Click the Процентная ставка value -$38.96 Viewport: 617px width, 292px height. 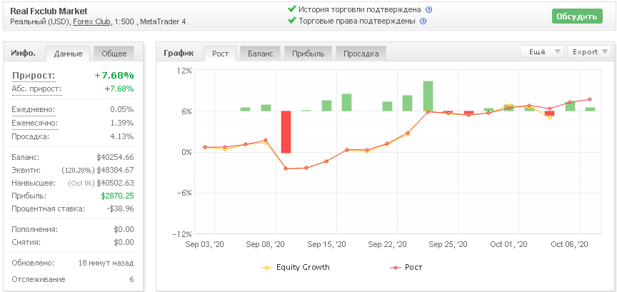click(121, 208)
